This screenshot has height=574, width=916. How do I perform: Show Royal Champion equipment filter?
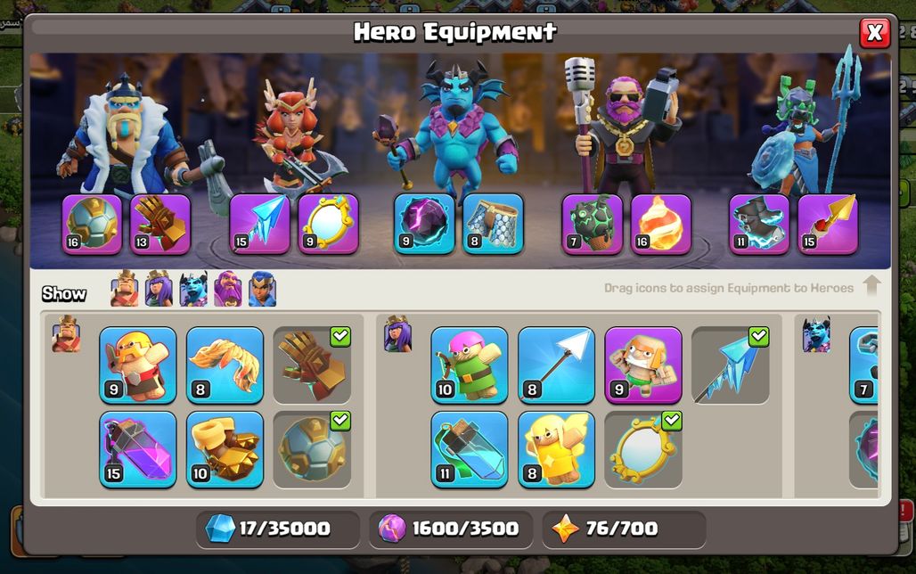tap(262, 289)
